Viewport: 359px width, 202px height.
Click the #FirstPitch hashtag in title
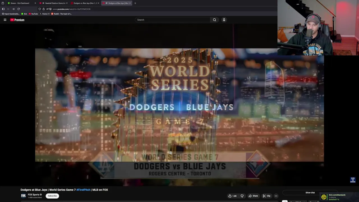(x=83, y=190)
